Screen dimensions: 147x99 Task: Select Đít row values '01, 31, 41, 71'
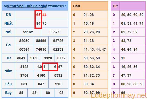pyautogui.click(x=132, y=23)
